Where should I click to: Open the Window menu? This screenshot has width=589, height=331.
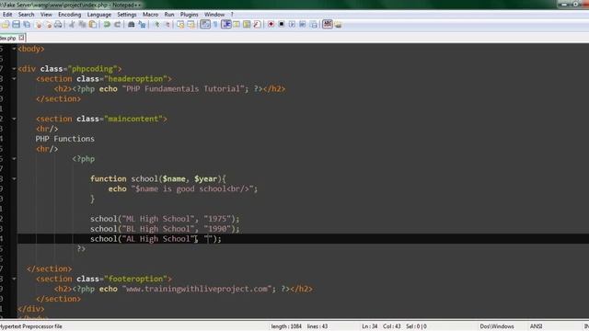click(x=214, y=15)
